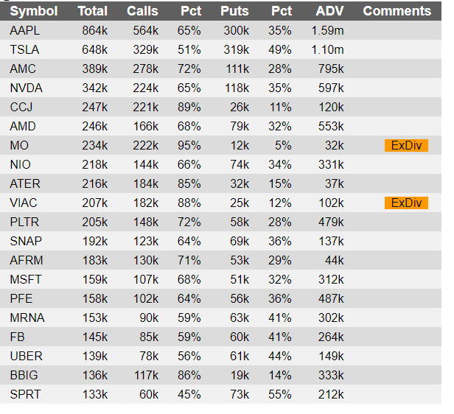This screenshot has width=454, height=414.
Task: Select the Puts column header
Action: pos(234,11)
